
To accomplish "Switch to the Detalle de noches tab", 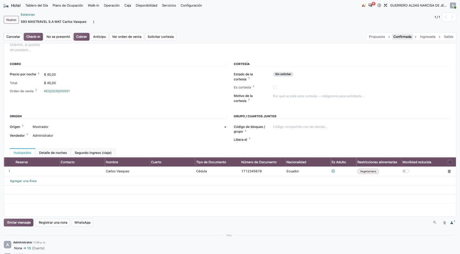I will click(53, 153).
